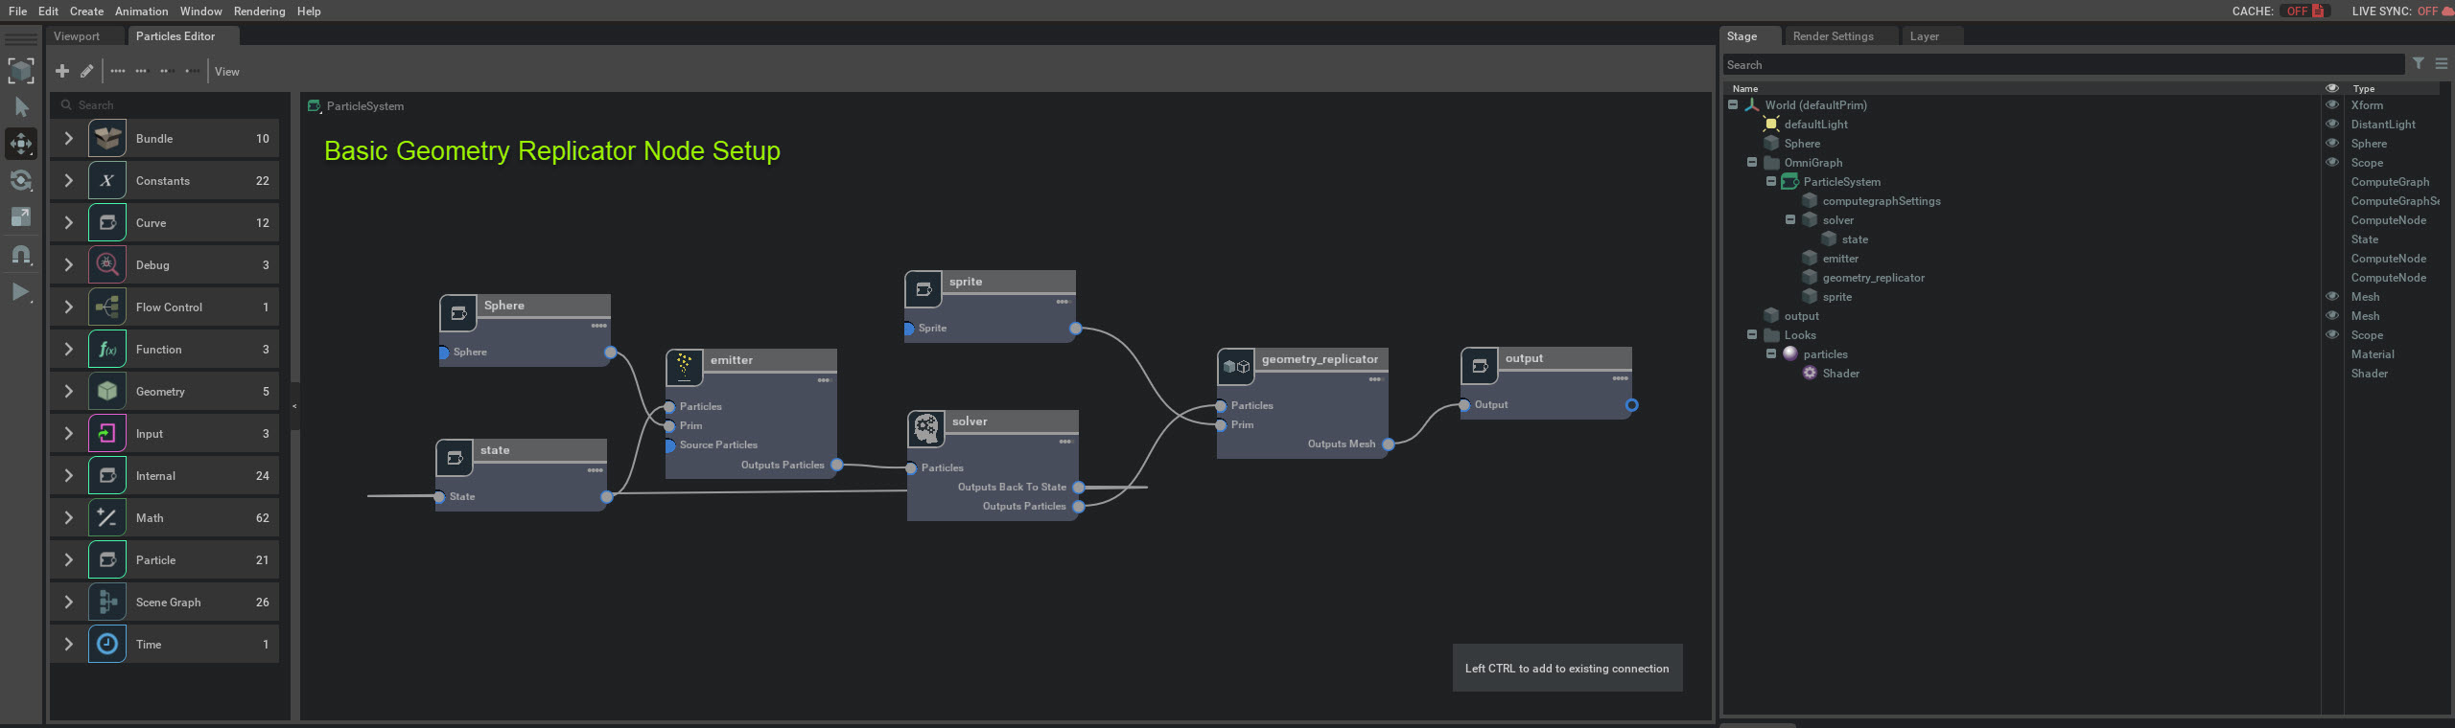The height and width of the screenshot is (728, 2455).
Task: Click the play button in left toolbar
Action: [x=21, y=292]
